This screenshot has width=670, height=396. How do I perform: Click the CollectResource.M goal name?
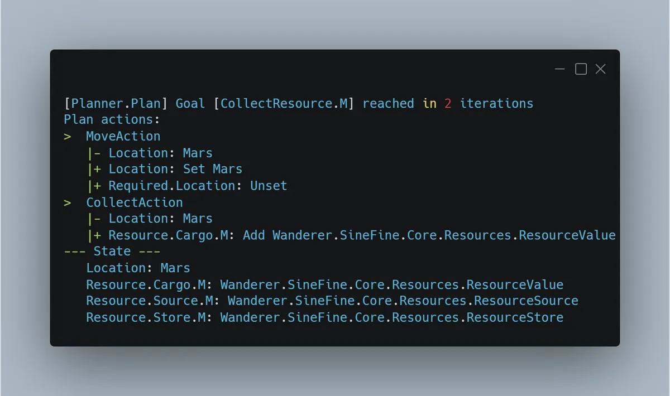pos(284,104)
